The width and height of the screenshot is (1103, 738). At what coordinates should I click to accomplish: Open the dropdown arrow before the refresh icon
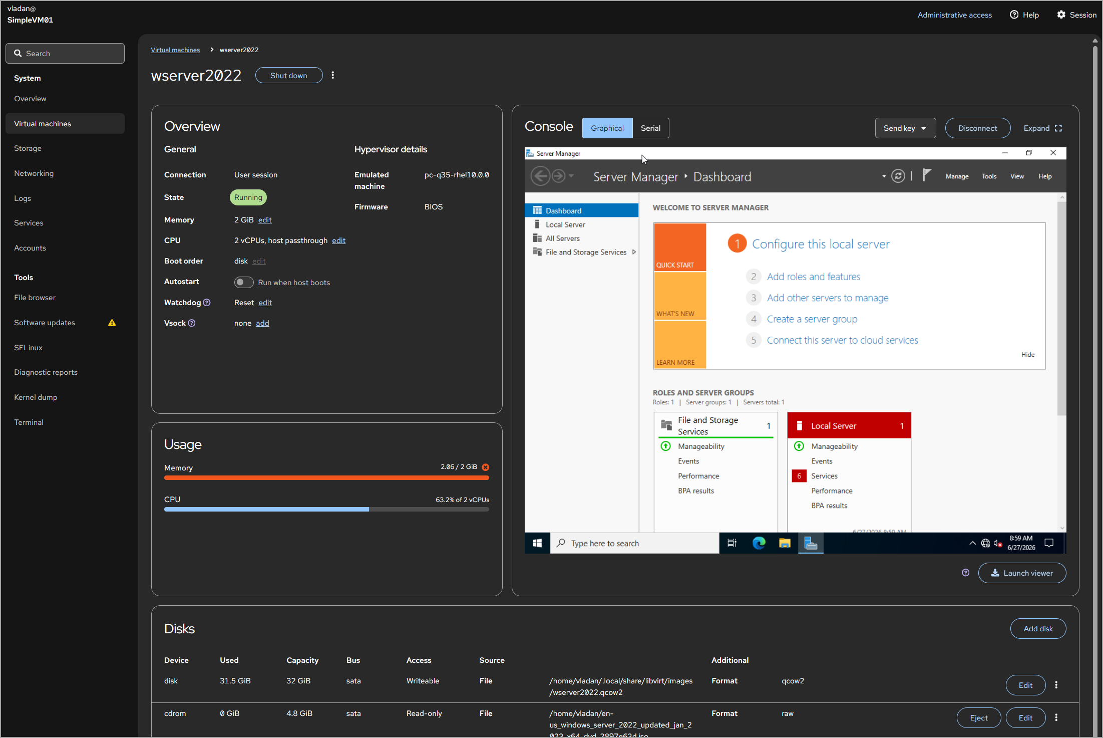point(884,176)
